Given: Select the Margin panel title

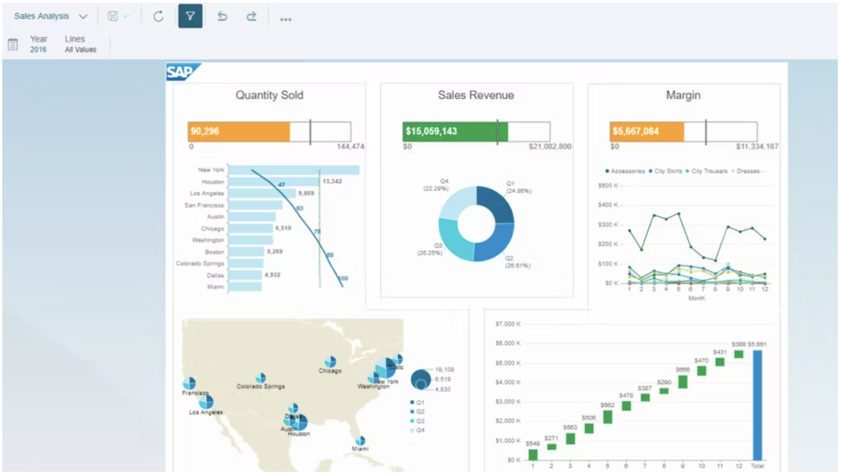Looking at the screenshot, I should 682,95.
